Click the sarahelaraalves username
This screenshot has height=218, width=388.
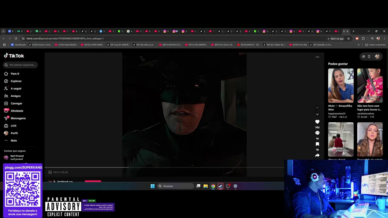coord(366,114)
